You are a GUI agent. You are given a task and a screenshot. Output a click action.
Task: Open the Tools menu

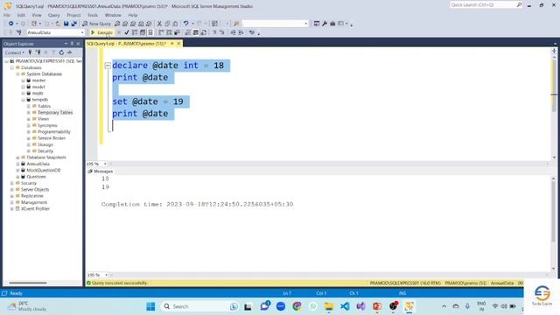click(x=93, y=15)
